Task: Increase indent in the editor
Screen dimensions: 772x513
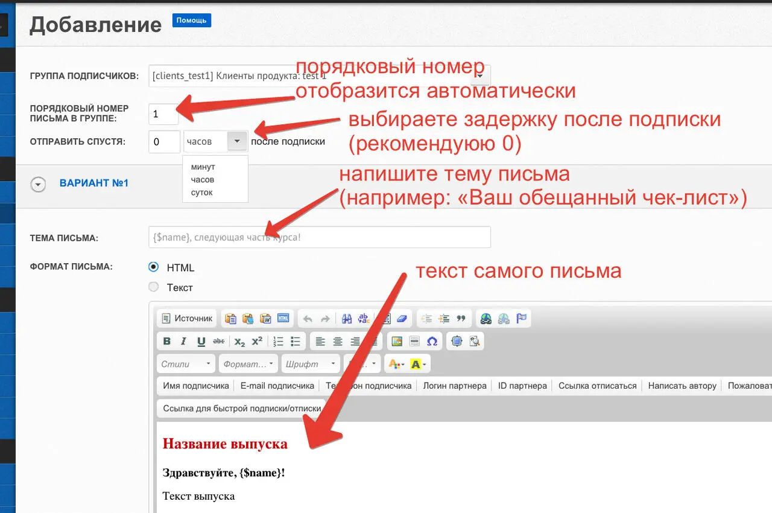Action: (445, 319)
